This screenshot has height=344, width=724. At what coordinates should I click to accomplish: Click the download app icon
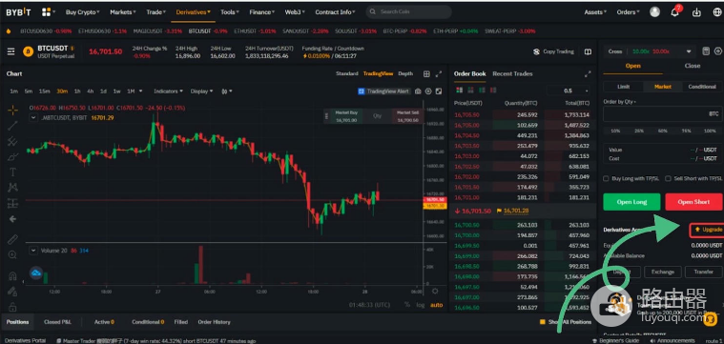[x=696, y=12]
